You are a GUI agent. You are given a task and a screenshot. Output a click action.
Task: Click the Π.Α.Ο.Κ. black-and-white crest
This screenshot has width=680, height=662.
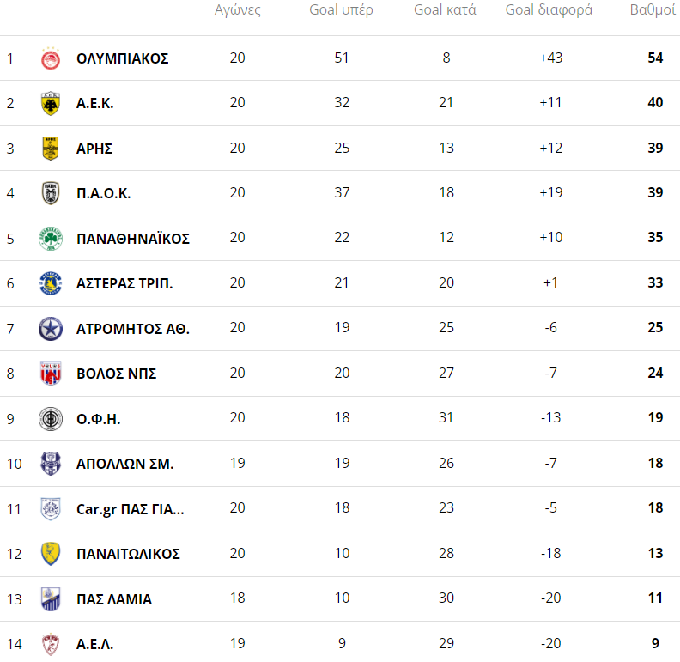(x=51, y=193)
